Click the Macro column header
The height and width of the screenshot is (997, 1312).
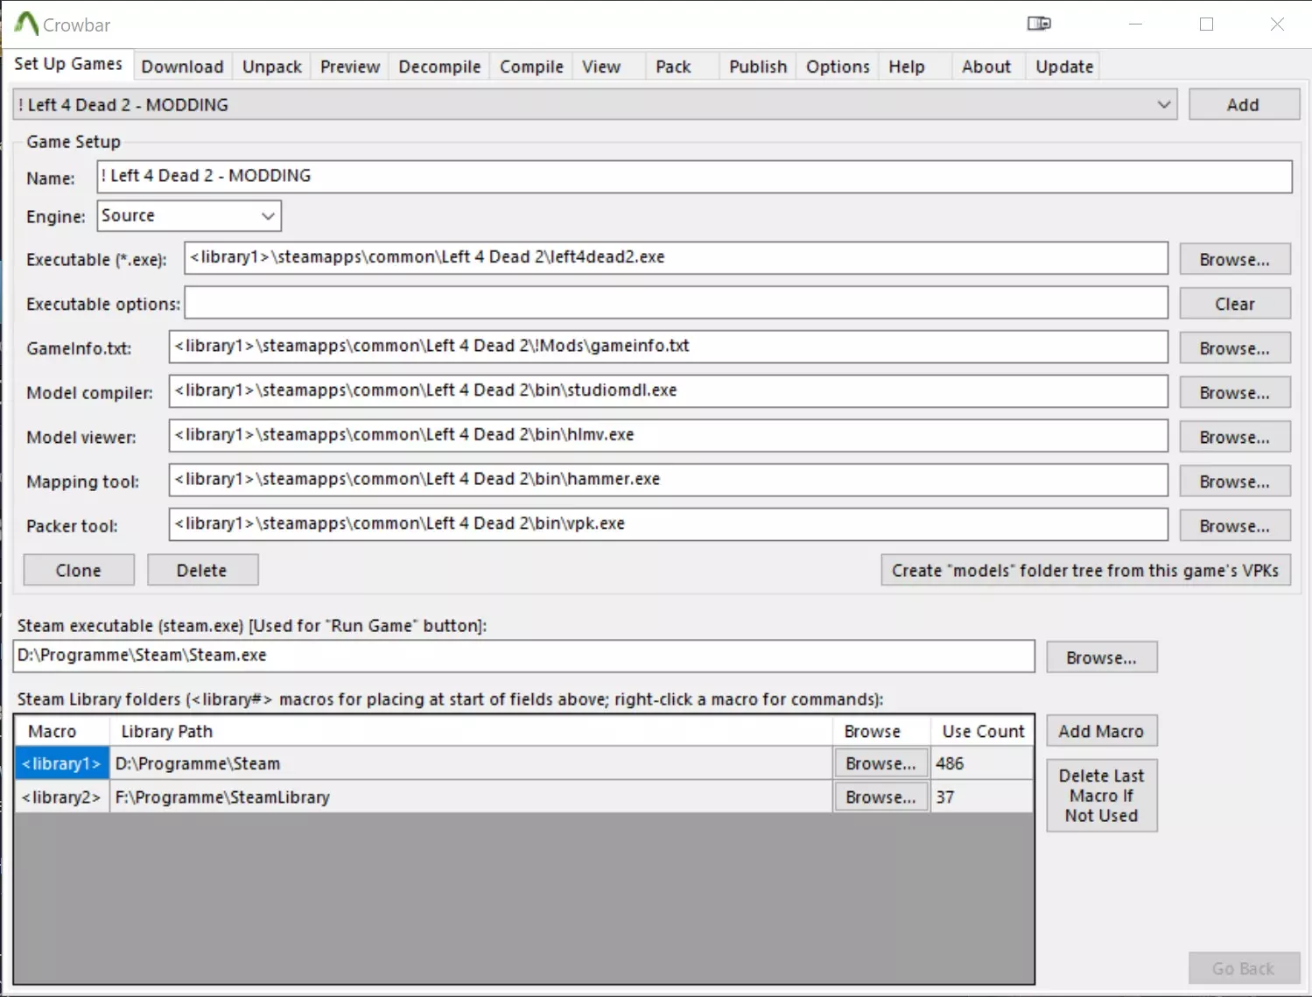tap(62, 731)
